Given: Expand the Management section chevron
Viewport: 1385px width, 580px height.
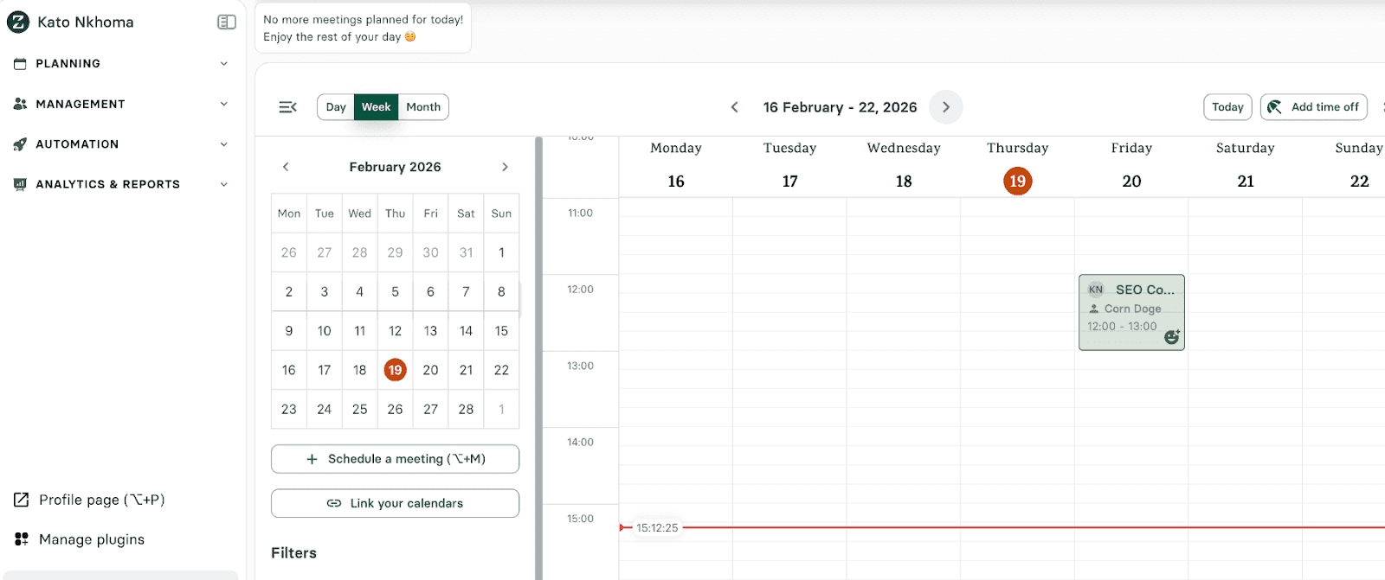Looking at the screenshot, I should click(224, 104).
